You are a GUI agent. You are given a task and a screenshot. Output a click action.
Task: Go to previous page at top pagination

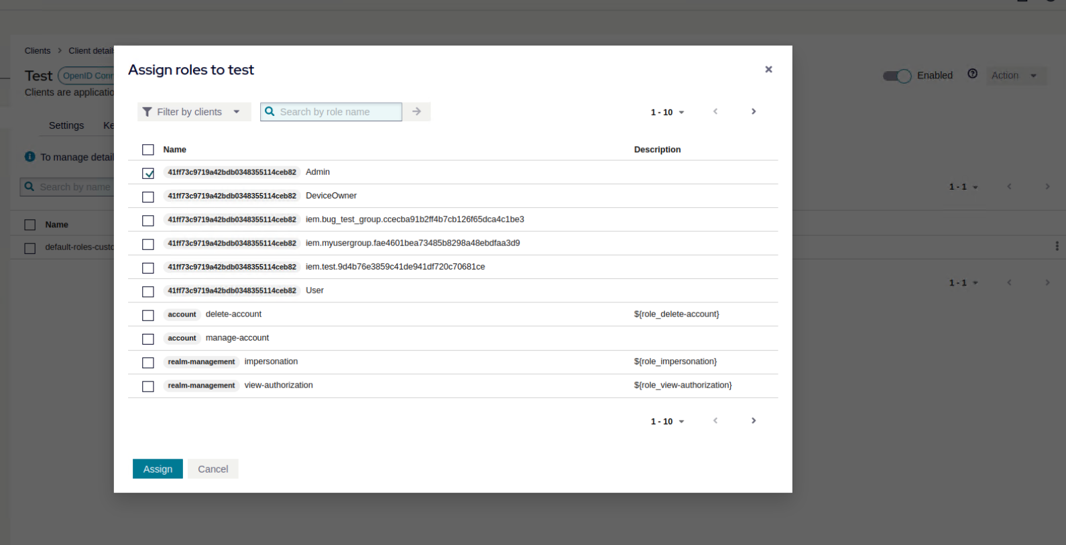pyautogui.click(x=715, y=111)
